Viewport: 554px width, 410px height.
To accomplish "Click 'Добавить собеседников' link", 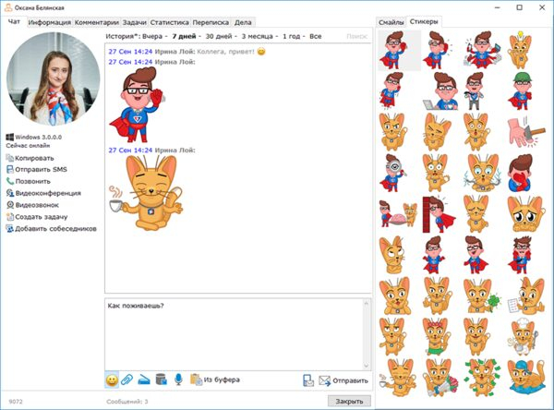I will pos(51,229).
